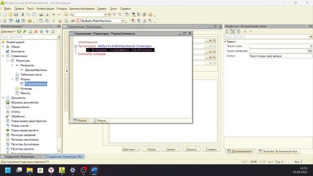The image size is (313, 176).
Task: Collapse the Справочники tree node
Action: point(3,56)
